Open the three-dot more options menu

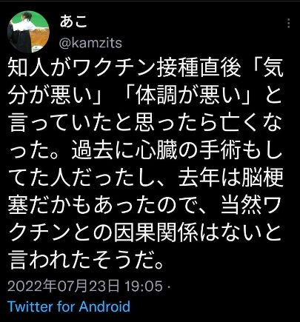click(x=288, y=24)
